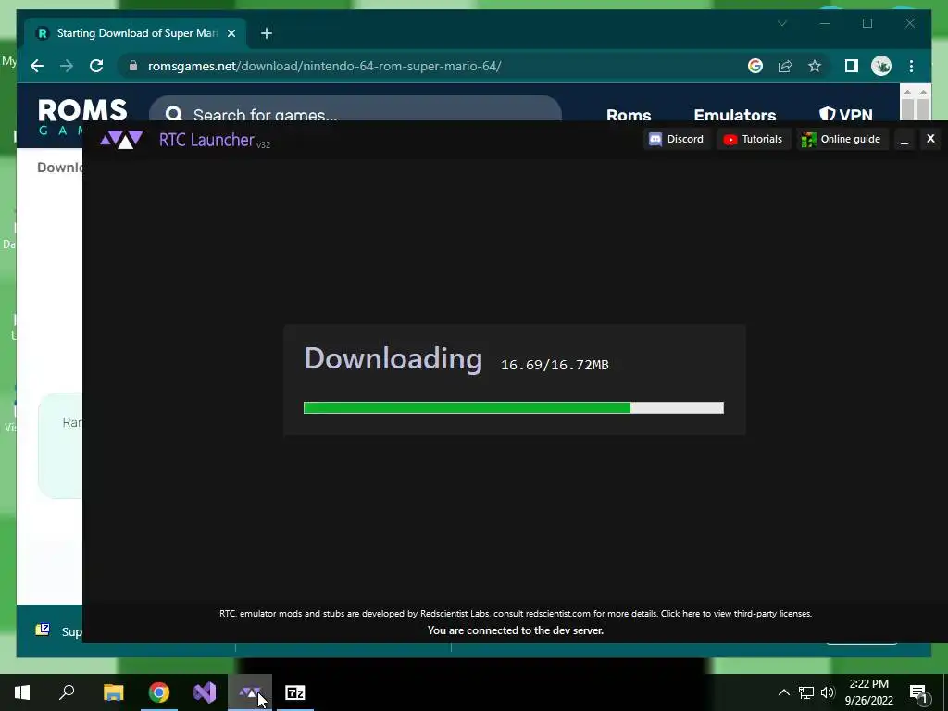Click the Google icon in Chrome address bar
This screenshot has height=711, width=948.
click(755, 66)
